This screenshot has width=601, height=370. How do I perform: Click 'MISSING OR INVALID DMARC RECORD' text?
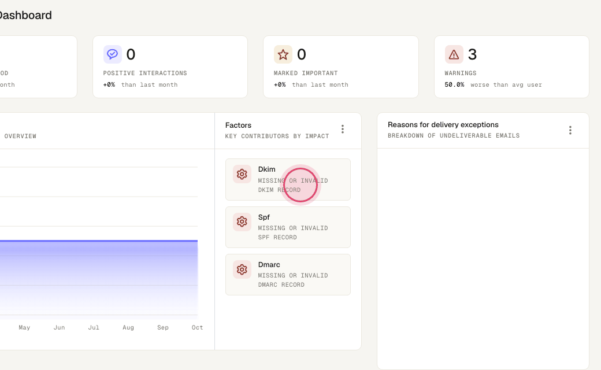pyautogui.click(x=293, y=280)
